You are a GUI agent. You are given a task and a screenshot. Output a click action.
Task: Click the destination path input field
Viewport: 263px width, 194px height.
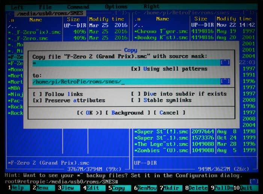pos(126,82)
